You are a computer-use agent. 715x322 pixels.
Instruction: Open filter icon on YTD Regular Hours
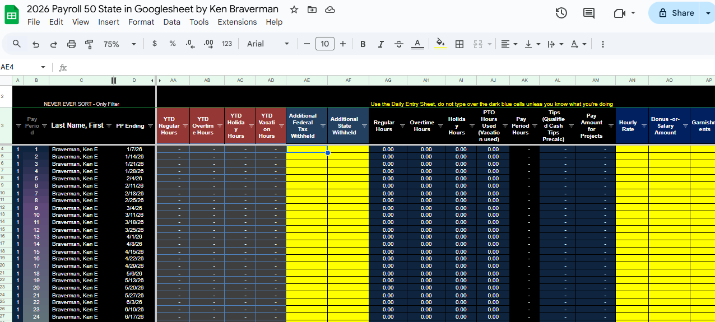point(185,126)
